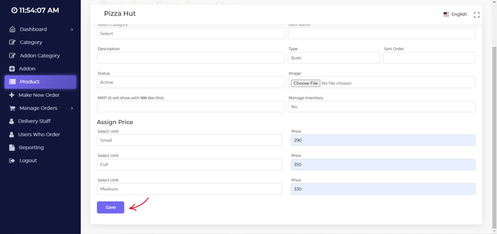The image size is (497, 234).
Task: Click the Category edit icon
Action: pos(12,42)
